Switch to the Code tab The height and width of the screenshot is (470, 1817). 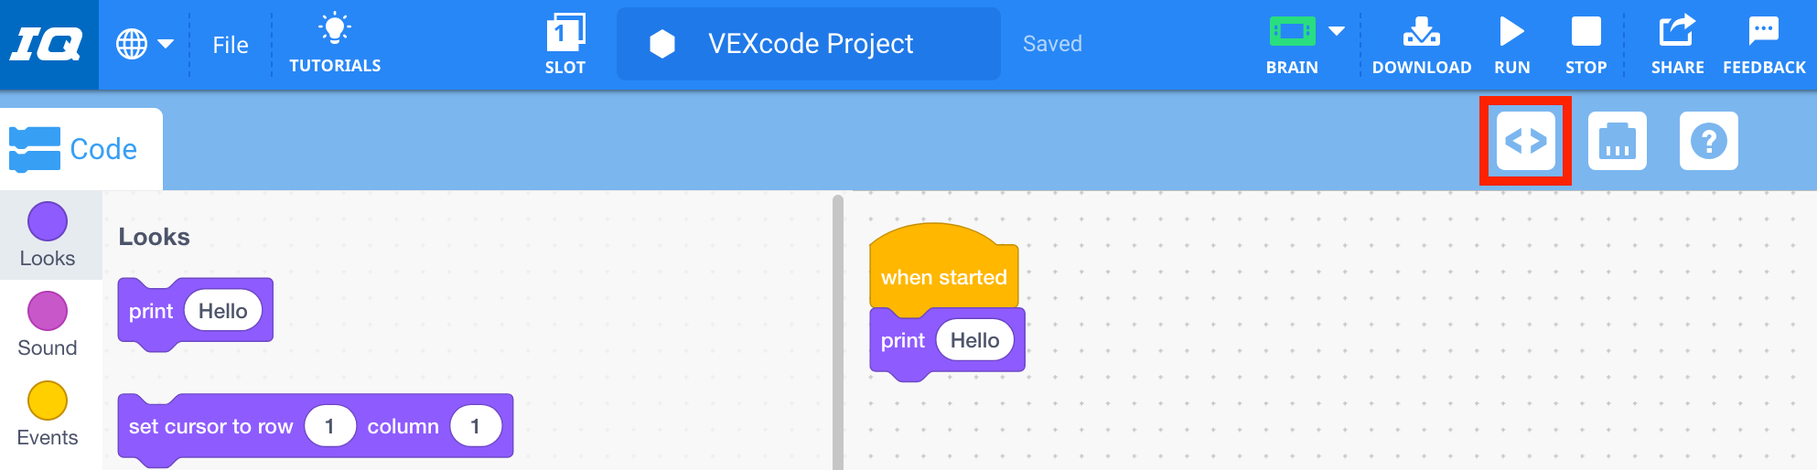(x=81, y=149)
